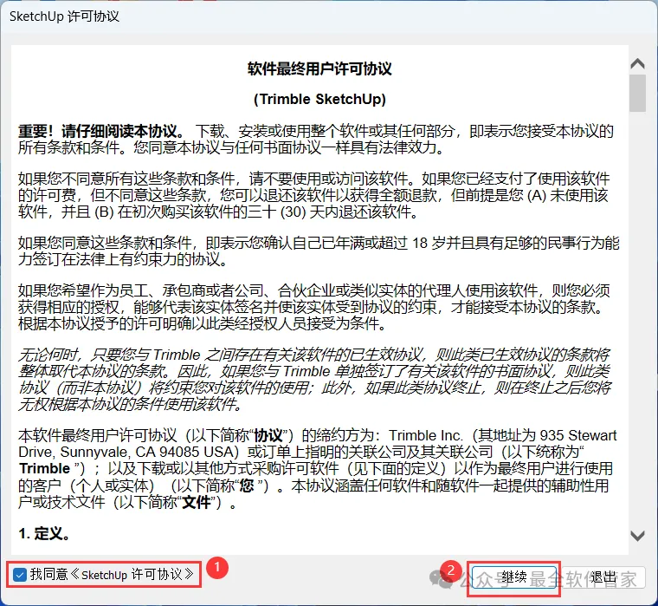Click the paragraph starting 如果您希望作为员工

pos(314,307)
